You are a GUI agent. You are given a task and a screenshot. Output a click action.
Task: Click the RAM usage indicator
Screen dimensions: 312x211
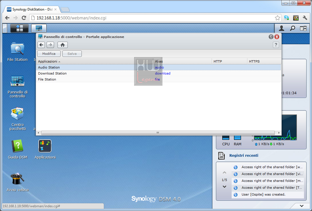click(238, 141)
